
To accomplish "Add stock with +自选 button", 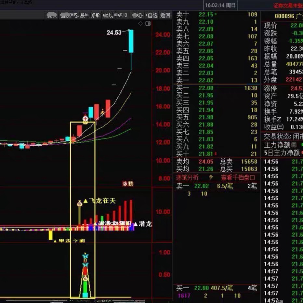I will click(x=151, y=15).
